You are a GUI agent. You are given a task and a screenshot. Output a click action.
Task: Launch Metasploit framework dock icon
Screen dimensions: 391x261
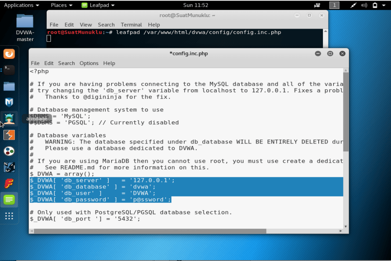point(9,102)
